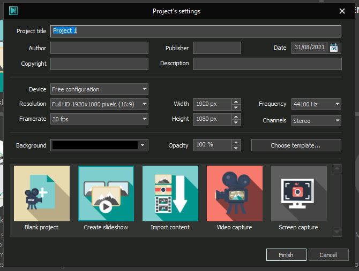359x271 pixels.
Task: Click the Choose template button
Action: [296, 145]
